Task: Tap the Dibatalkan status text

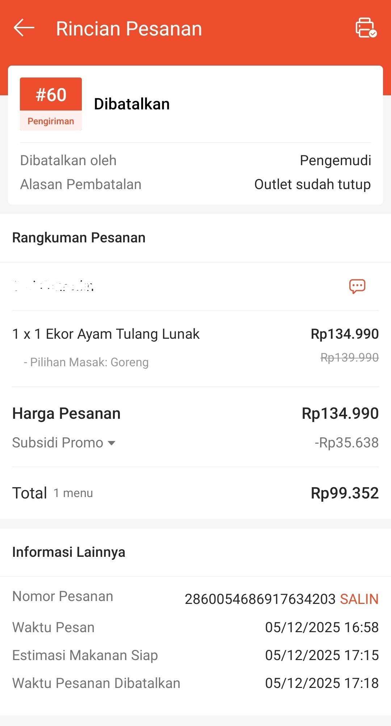Action: pos(132,104)
